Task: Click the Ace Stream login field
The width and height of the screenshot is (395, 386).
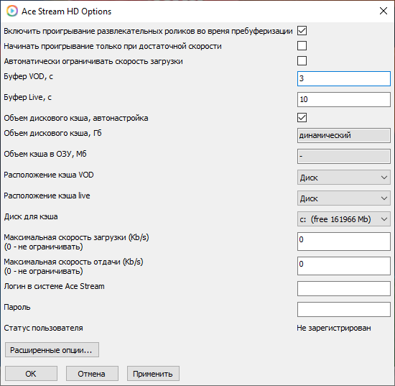Action: click(x=343, y=289)
